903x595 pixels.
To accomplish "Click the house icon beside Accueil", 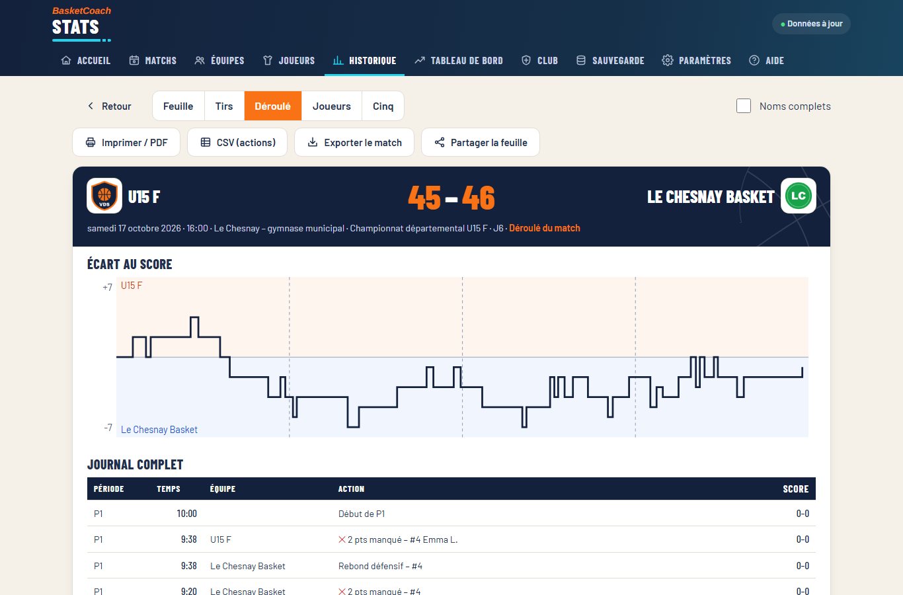I will click(x=66, y=60).
